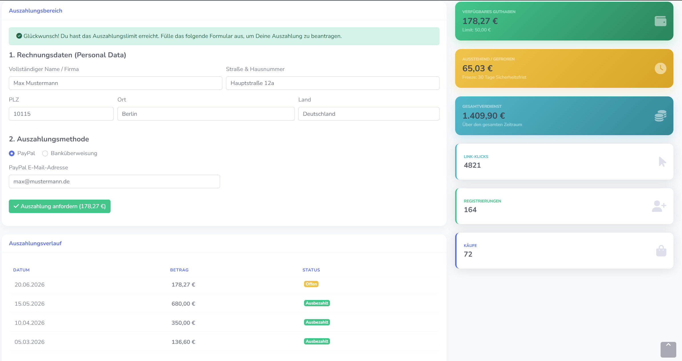Select the Banküberweisung radio option

(x=45, y=153)
